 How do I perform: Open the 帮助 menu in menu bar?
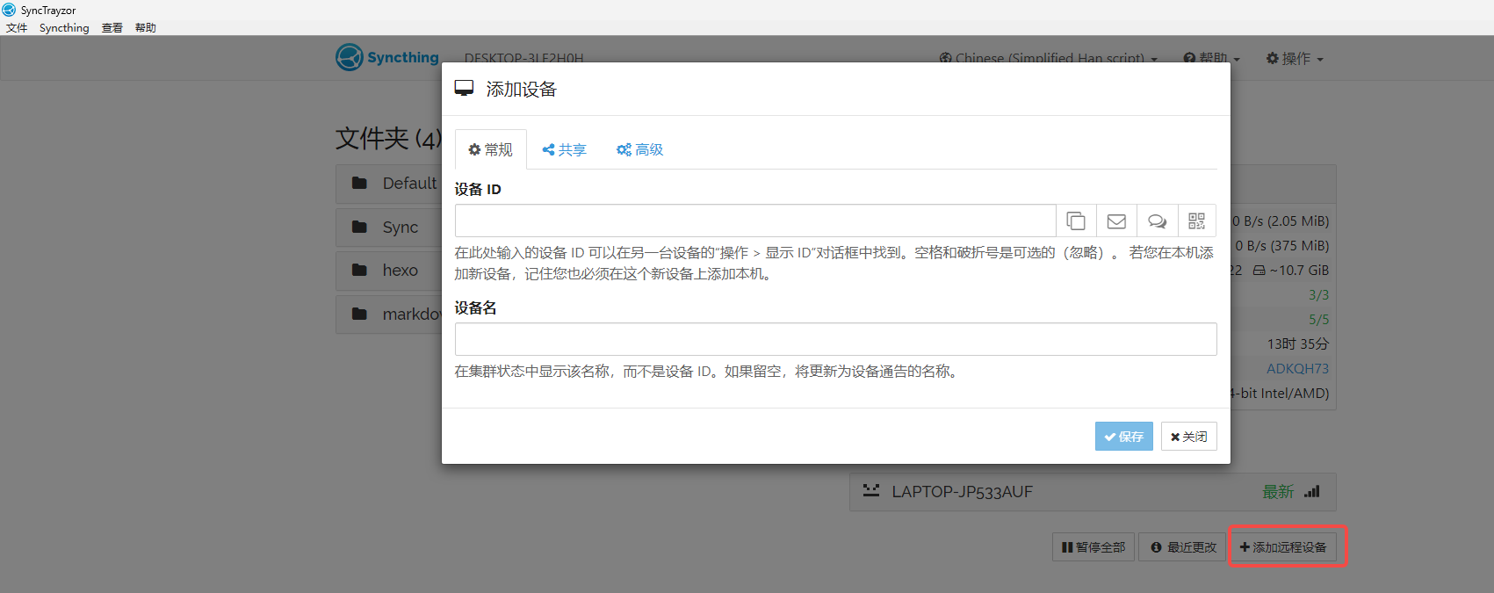[x=146, y=28]
